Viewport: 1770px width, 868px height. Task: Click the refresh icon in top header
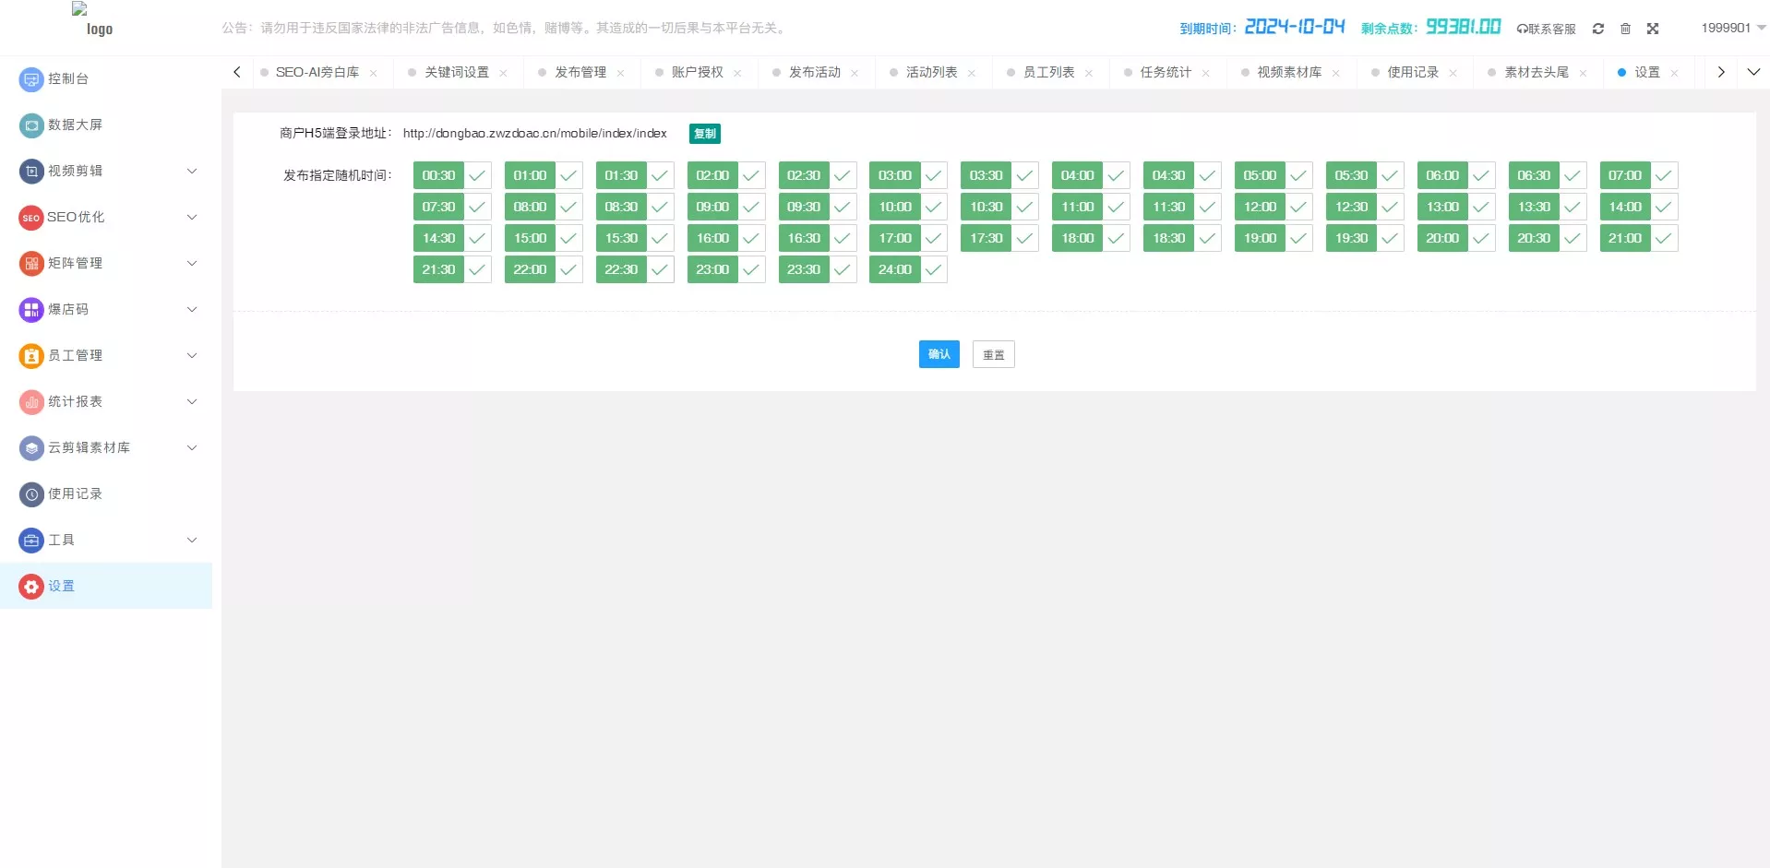[x=1597, y=29]
